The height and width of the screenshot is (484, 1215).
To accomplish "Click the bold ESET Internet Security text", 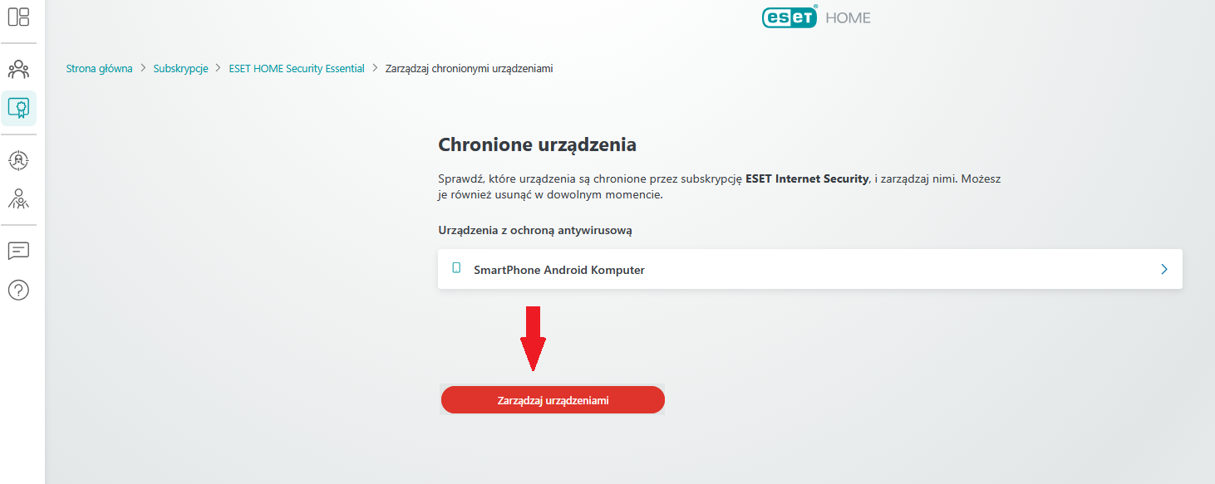I will point(807,178).
